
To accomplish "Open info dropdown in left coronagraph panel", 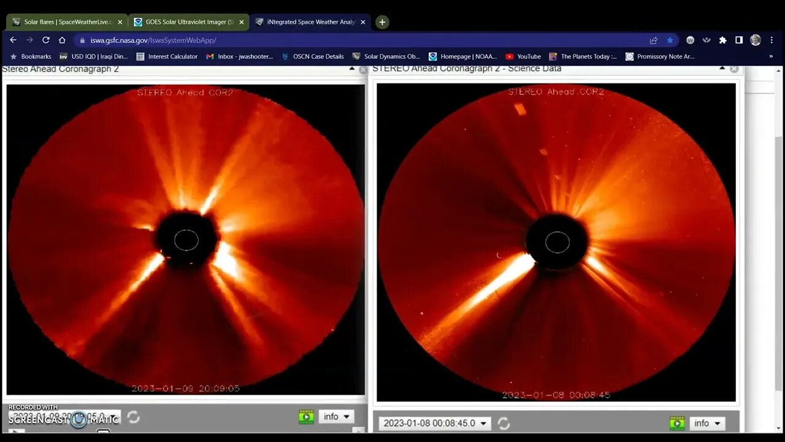I will coord(336,417).
